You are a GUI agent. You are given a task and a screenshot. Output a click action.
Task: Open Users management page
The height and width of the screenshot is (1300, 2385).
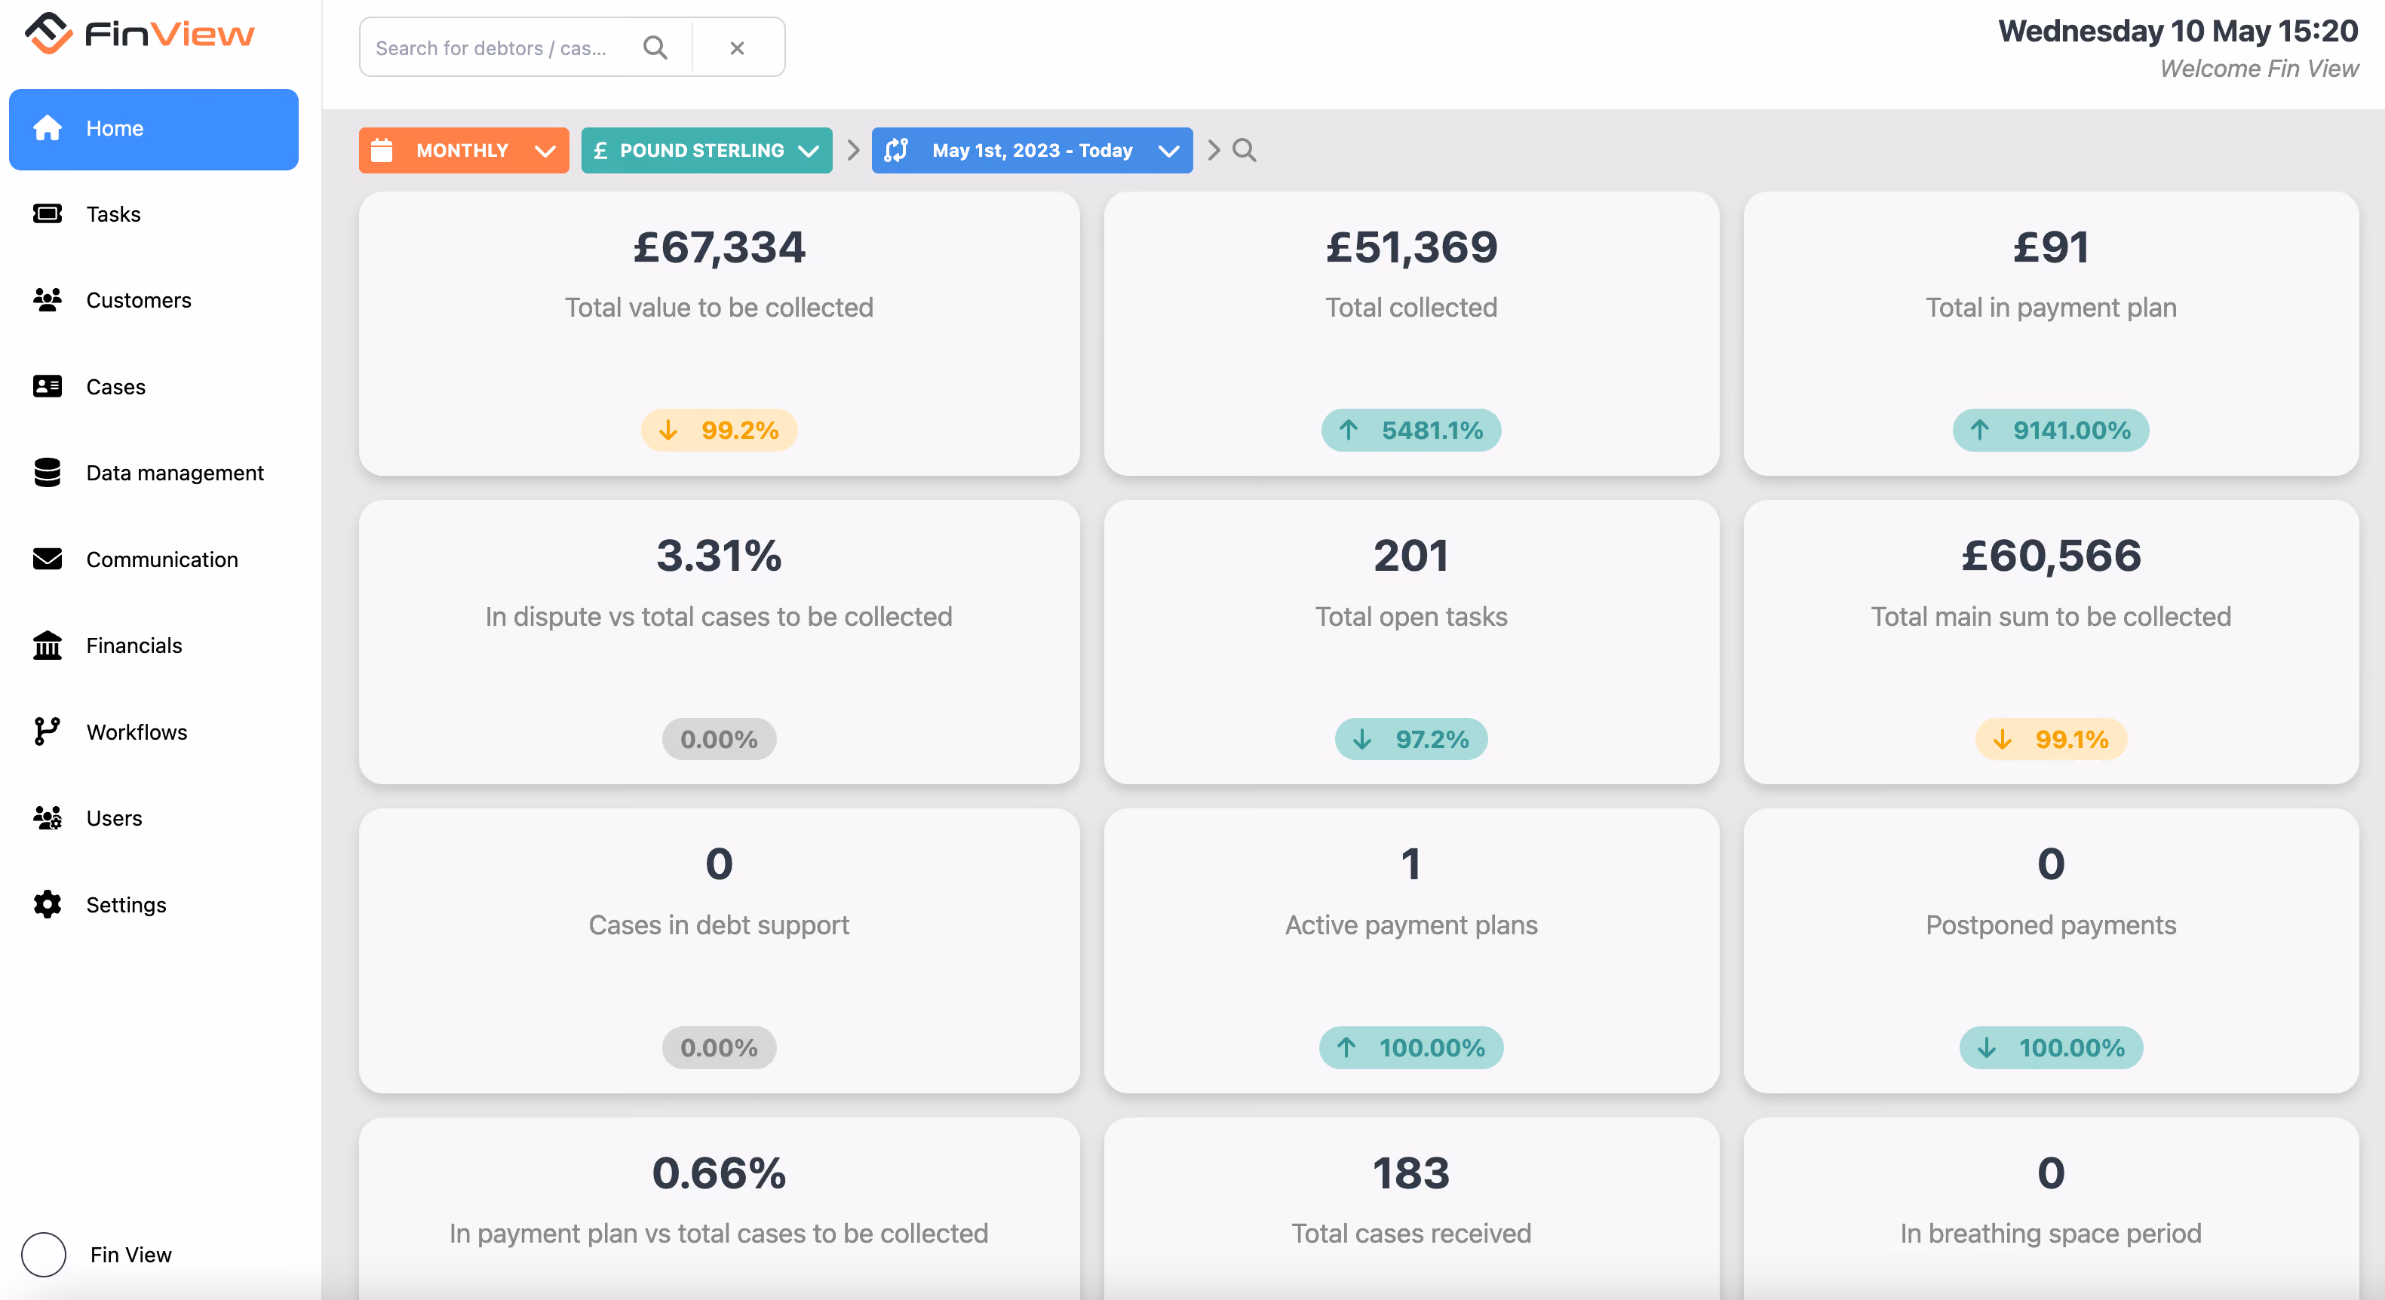pyautogui.click(x=154, y=817)
